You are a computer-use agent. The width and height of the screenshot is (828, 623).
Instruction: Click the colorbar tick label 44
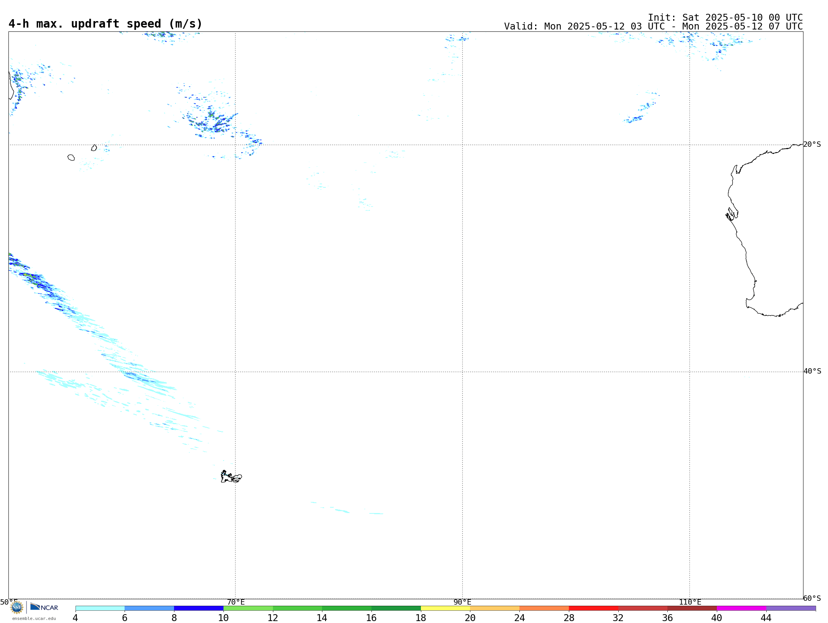point(766,618)
